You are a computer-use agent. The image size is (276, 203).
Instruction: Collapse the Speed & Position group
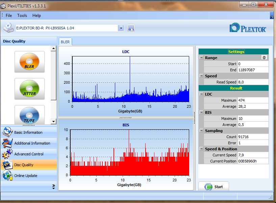201,149
